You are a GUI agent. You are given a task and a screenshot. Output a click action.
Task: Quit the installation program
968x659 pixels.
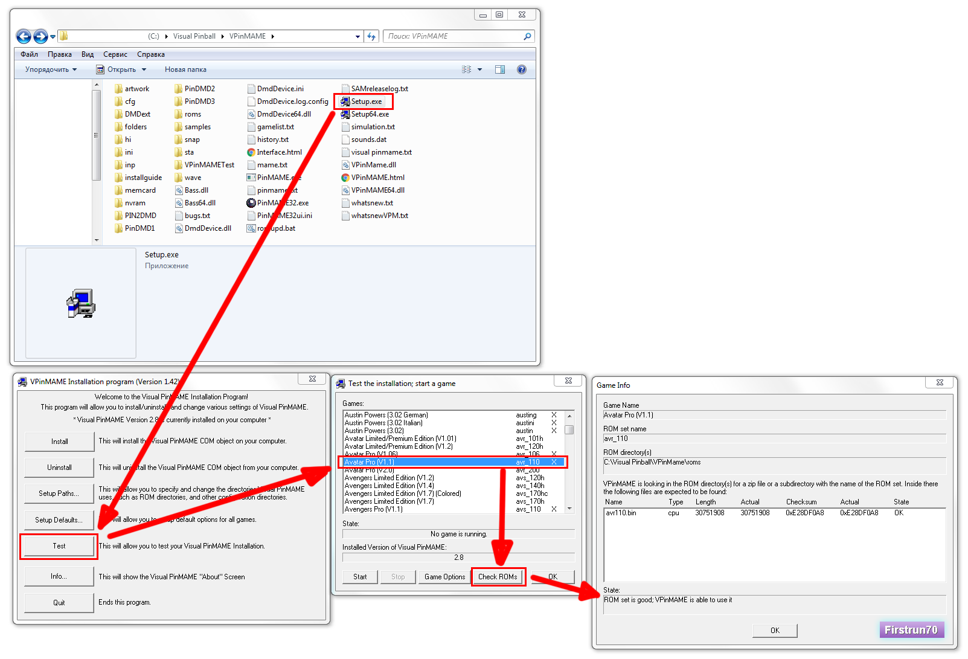point(59,603)
